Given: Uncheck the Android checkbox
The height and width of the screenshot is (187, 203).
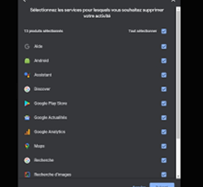Looking at the screenshot, I should 164,61.
